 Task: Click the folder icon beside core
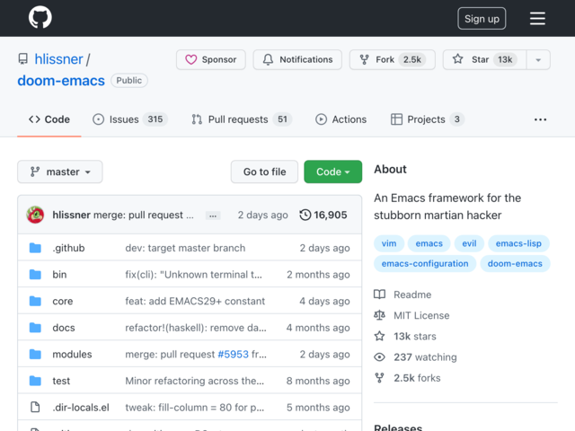[35, 301]
